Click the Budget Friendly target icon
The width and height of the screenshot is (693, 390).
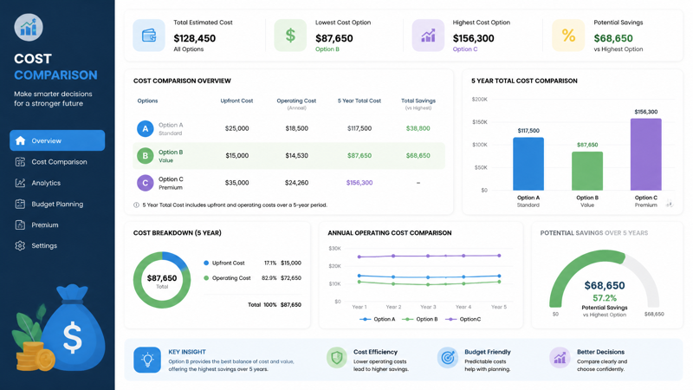[448, 358]
